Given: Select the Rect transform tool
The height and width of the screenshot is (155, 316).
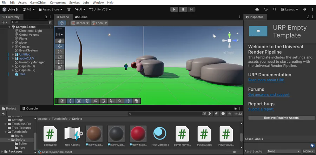Looking at the screenshot, I should 60,62.
